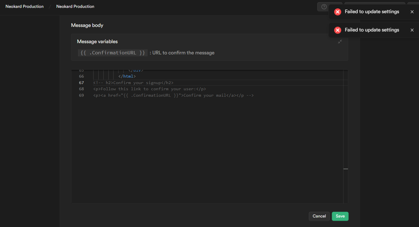Click line number 69 in the gutter
419x227 pixels.
(81, 96)
